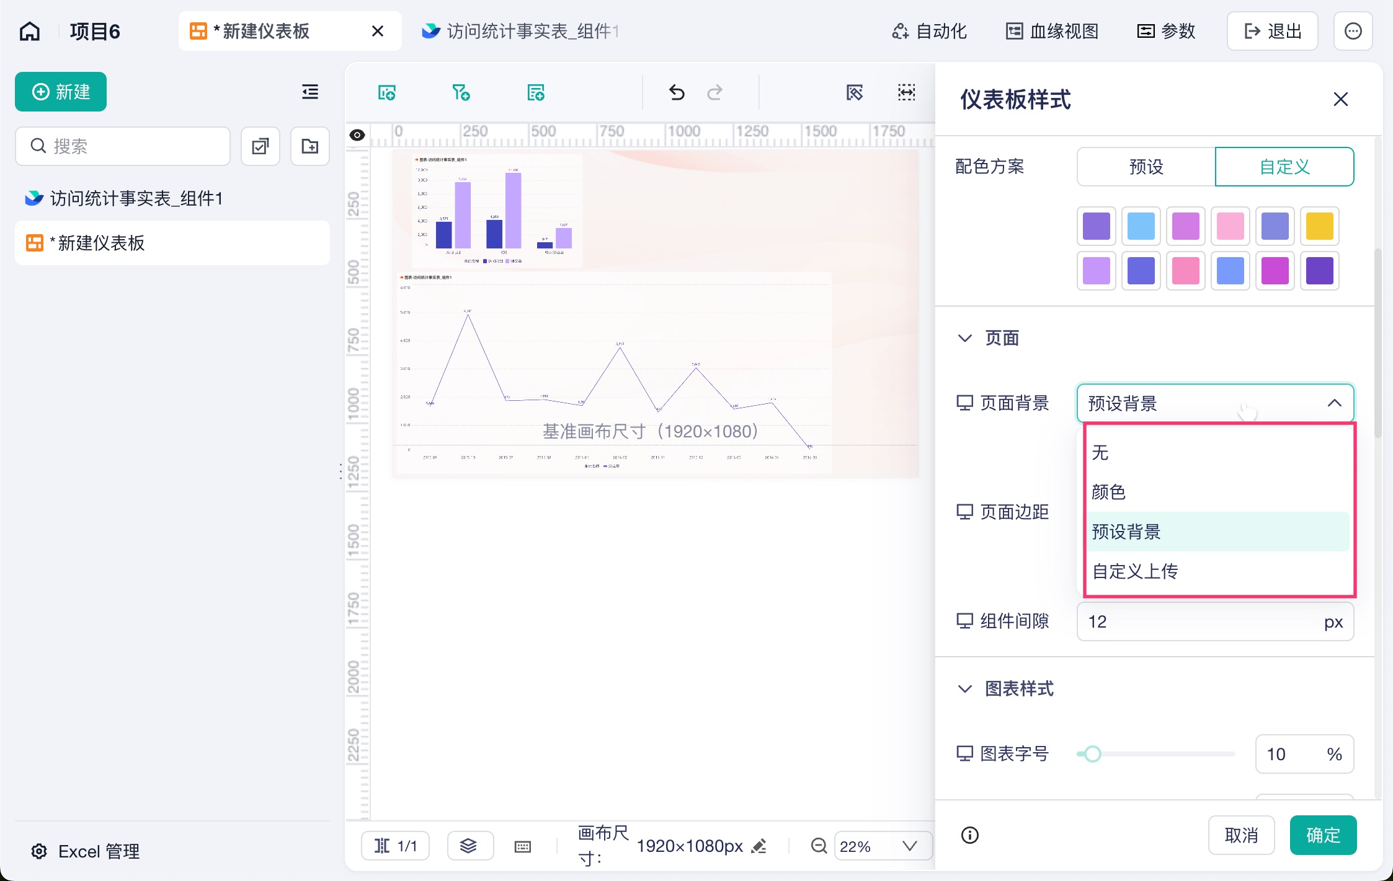Click the 组件间隙 value field
Viewport: 1393px width, 881px height.
1215,621
